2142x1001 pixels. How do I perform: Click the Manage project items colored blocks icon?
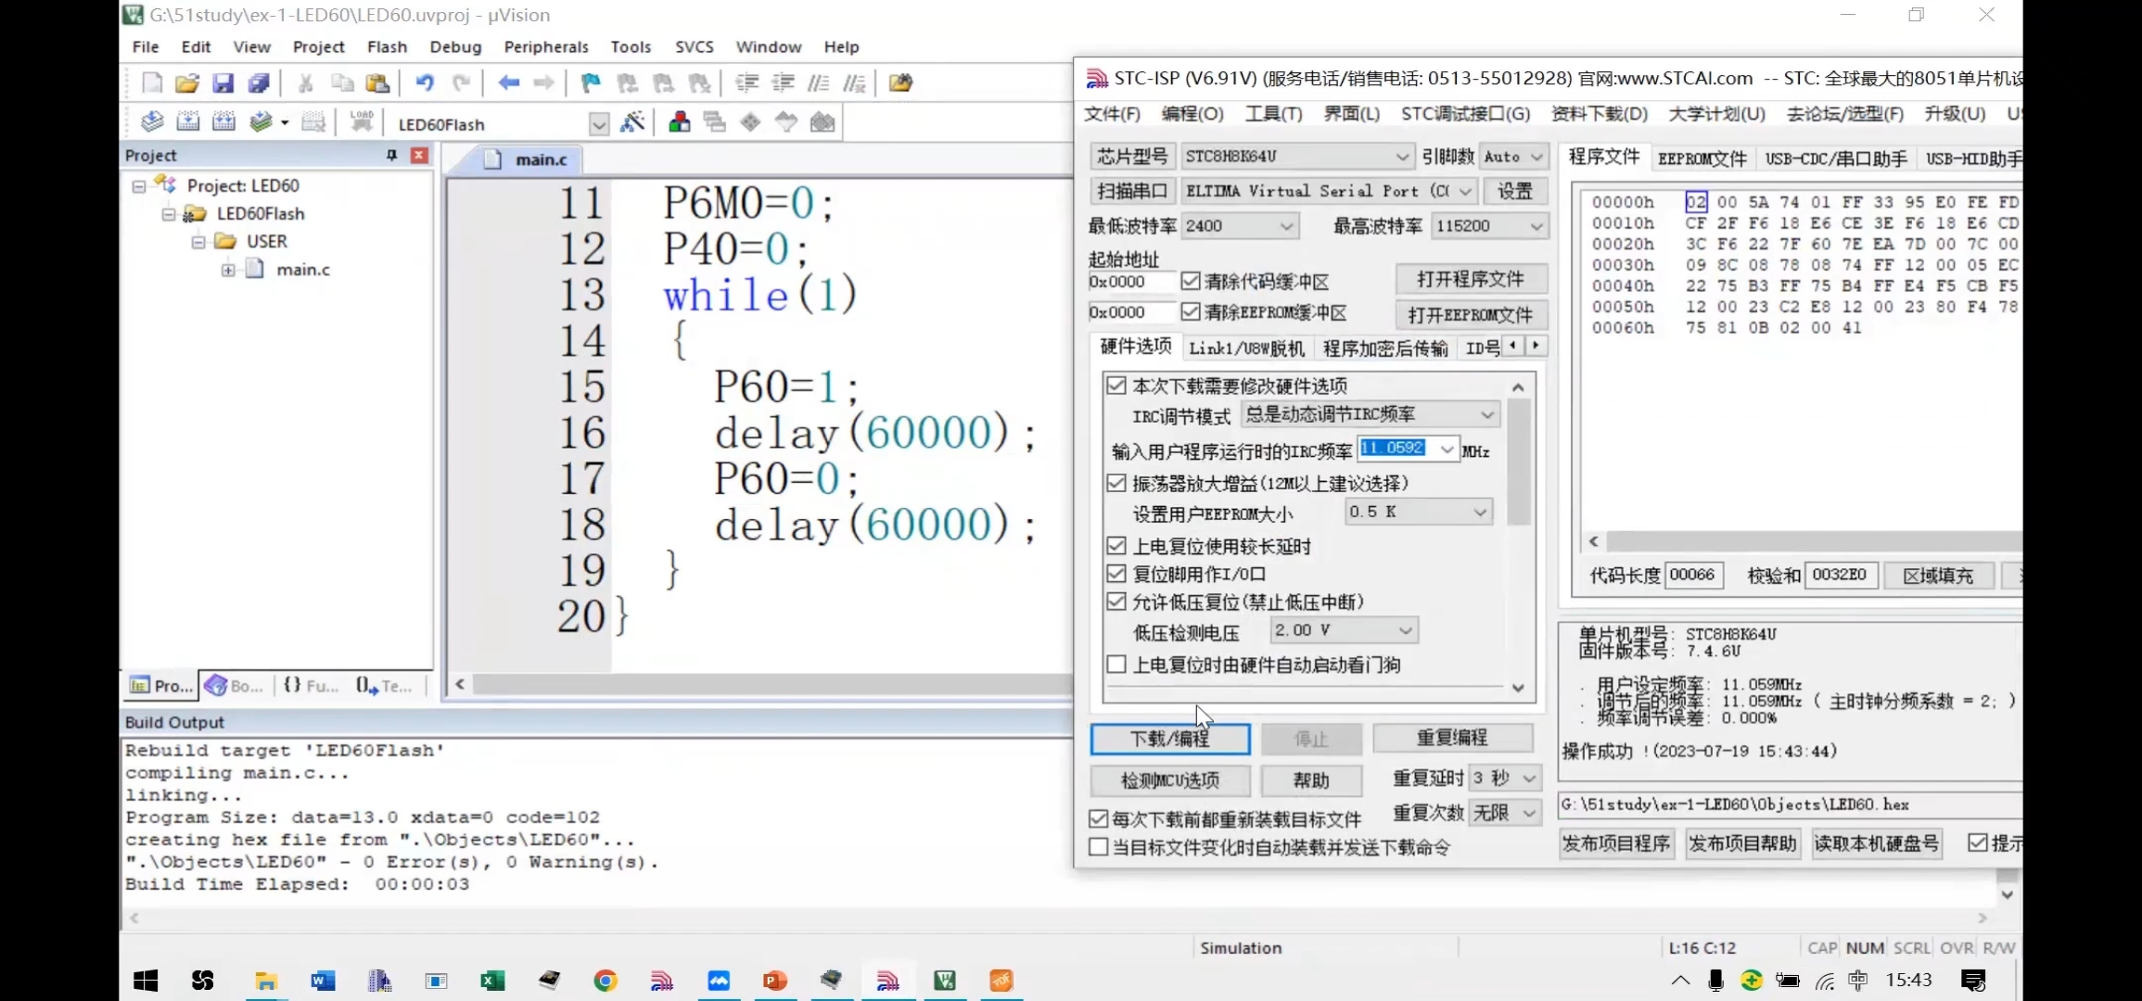coord(679,122)
